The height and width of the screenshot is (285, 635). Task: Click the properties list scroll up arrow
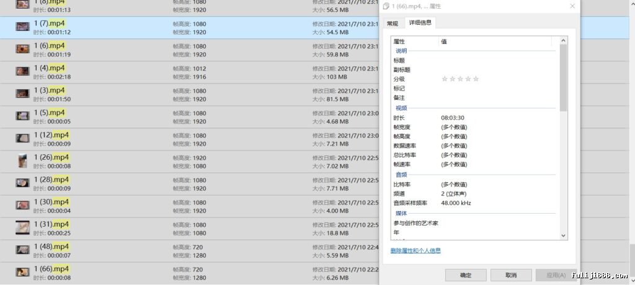coord(563,40)
